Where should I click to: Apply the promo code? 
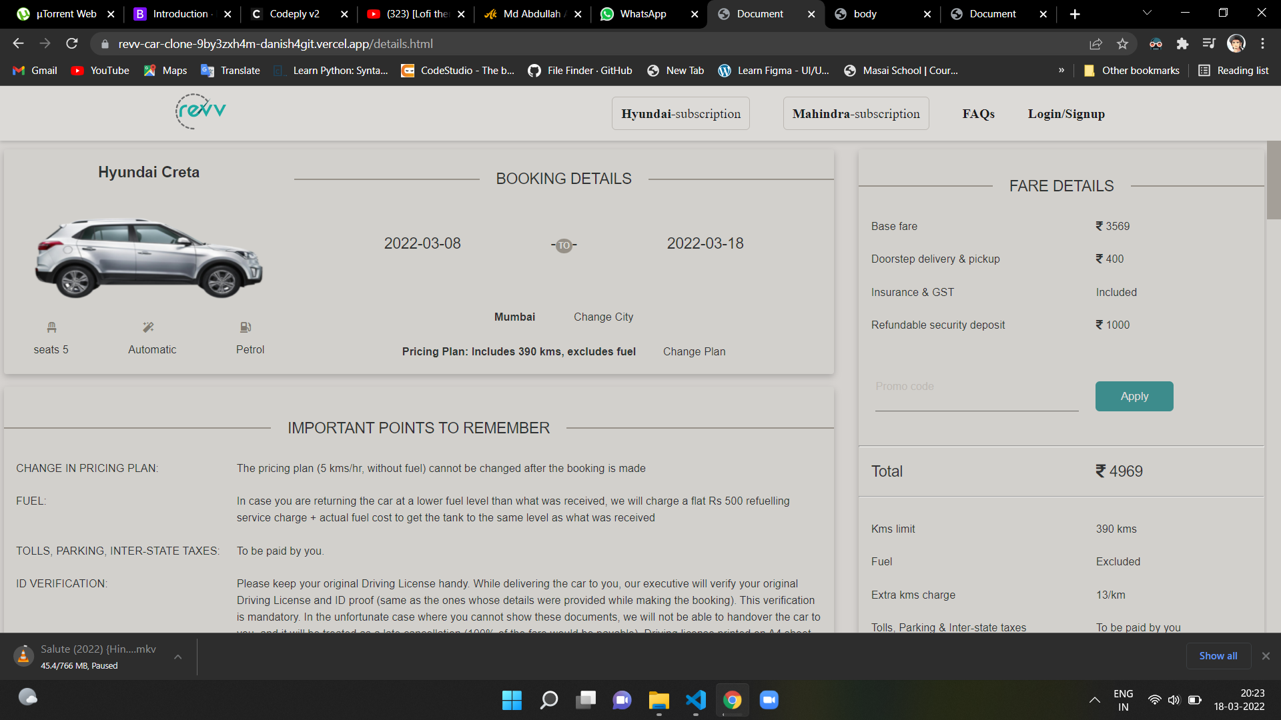coord(1134,397)
